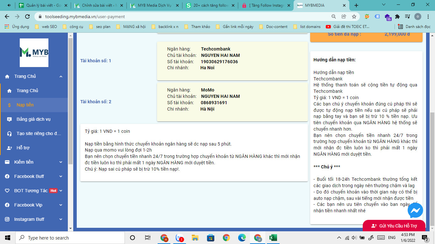Screen dimensions: 435x244
Task: Click the headset icon beside Tạo site riêng
Action: click(x=10, y=133)
